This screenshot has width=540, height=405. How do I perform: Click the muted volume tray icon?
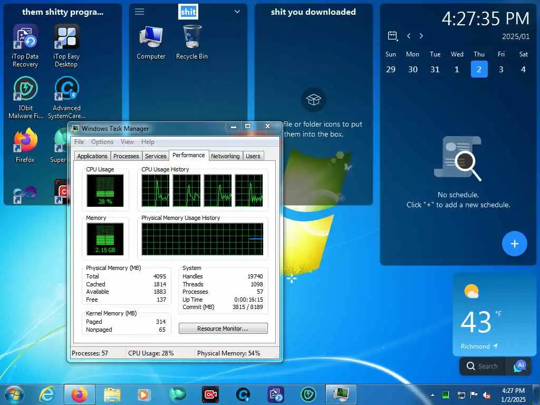(x=487, y=395)
